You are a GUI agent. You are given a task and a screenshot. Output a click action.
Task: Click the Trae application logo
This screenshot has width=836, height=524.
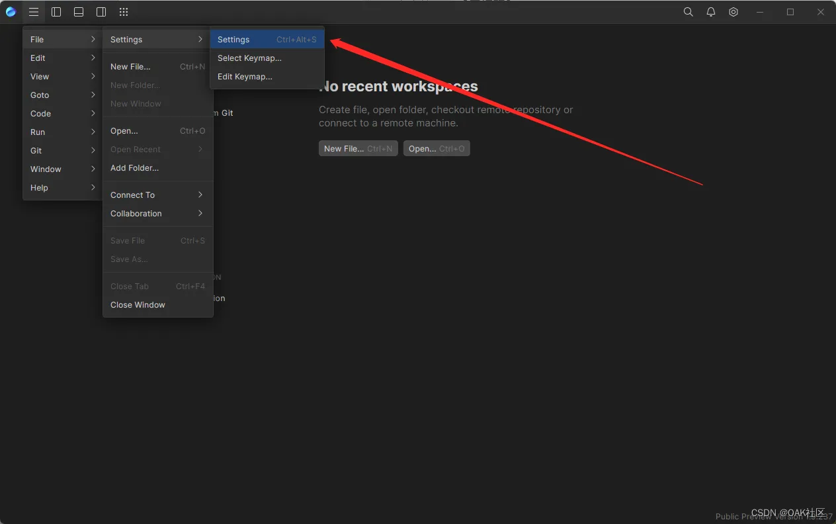(x=11, y=11)
